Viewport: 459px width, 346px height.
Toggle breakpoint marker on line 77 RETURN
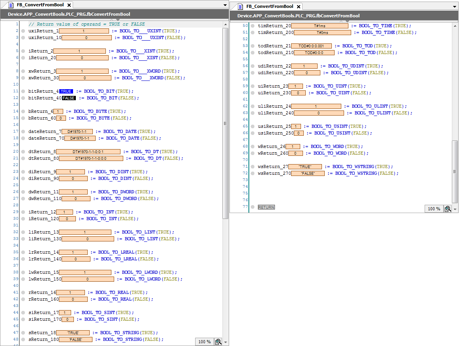(x=252, y=207)
